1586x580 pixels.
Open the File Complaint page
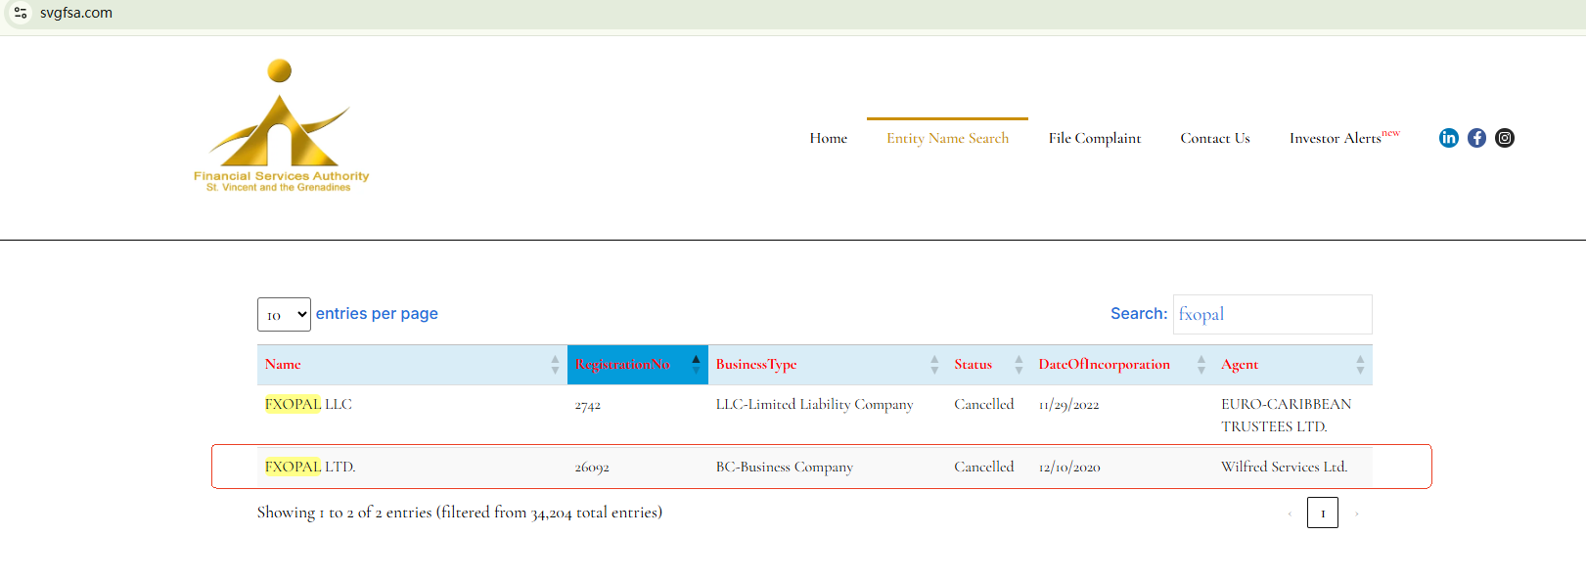coord(1094,139)
